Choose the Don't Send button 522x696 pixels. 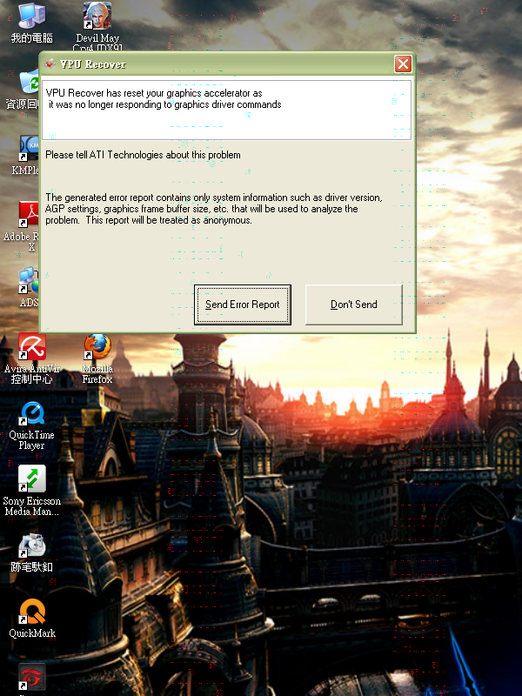(x=354, y=304)
